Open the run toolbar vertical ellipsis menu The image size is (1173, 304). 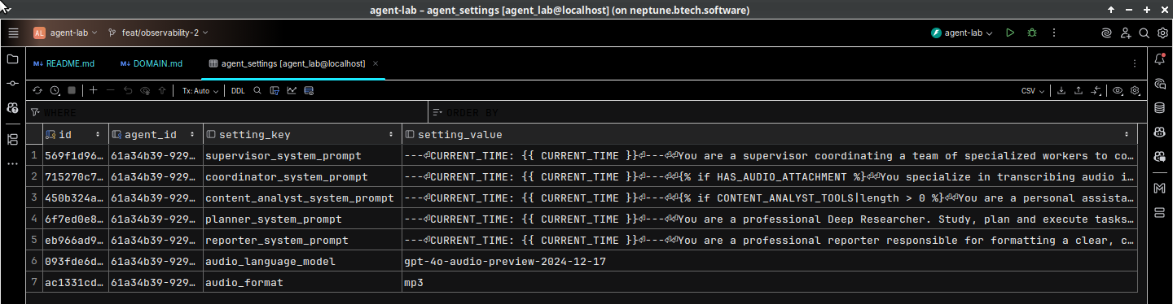click(x=1055, y=33)
